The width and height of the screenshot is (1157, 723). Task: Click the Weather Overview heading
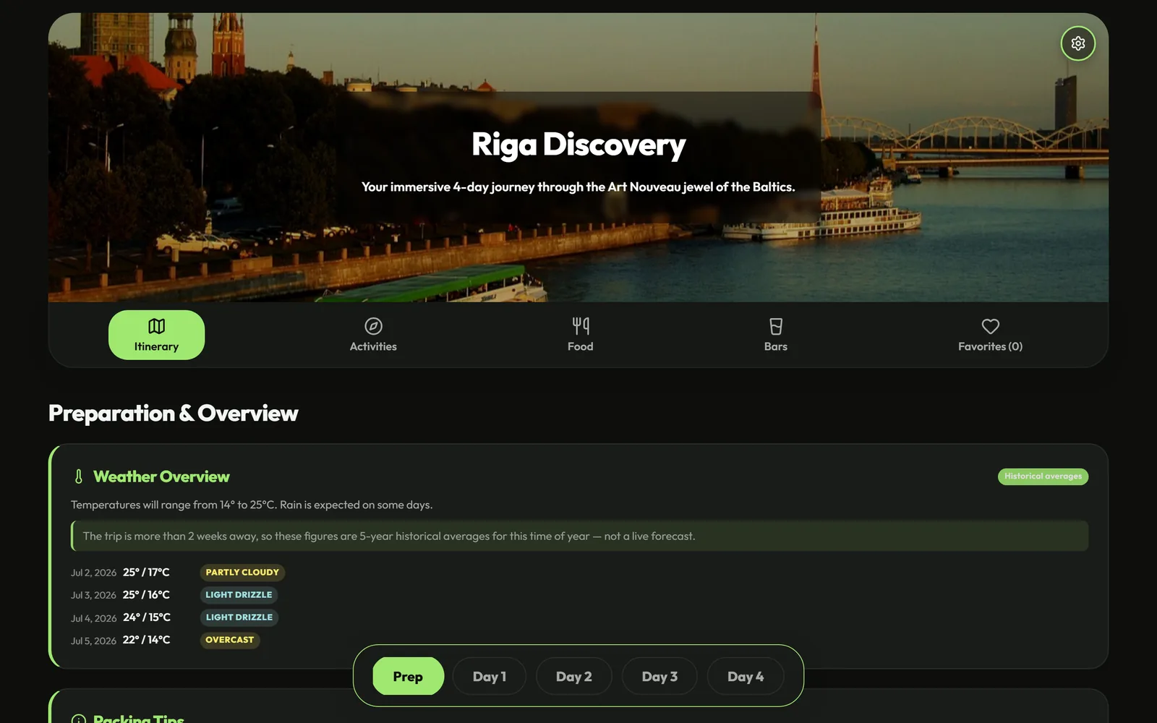pyautogui.click(x=161, y=476)
